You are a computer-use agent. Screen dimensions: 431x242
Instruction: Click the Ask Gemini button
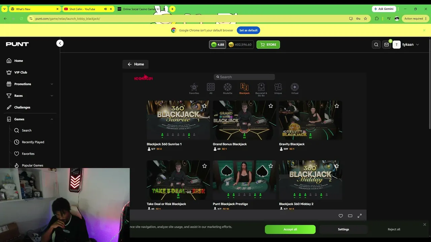point(384,9)
